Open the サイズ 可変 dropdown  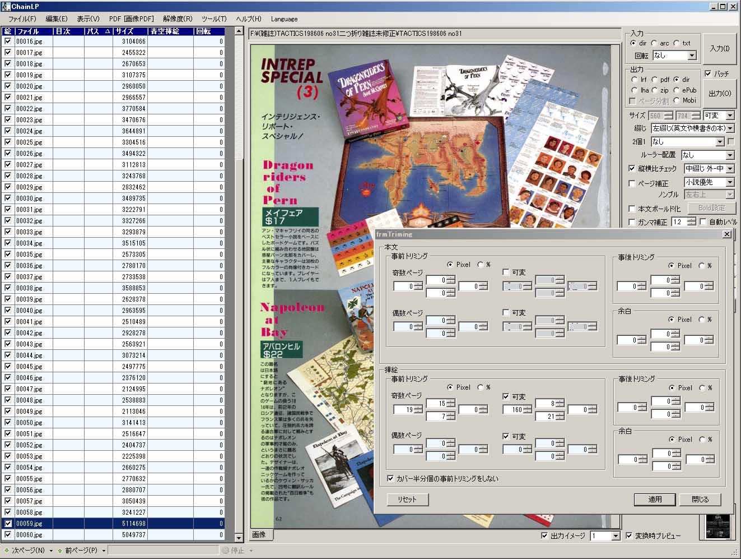coord(730,116)
